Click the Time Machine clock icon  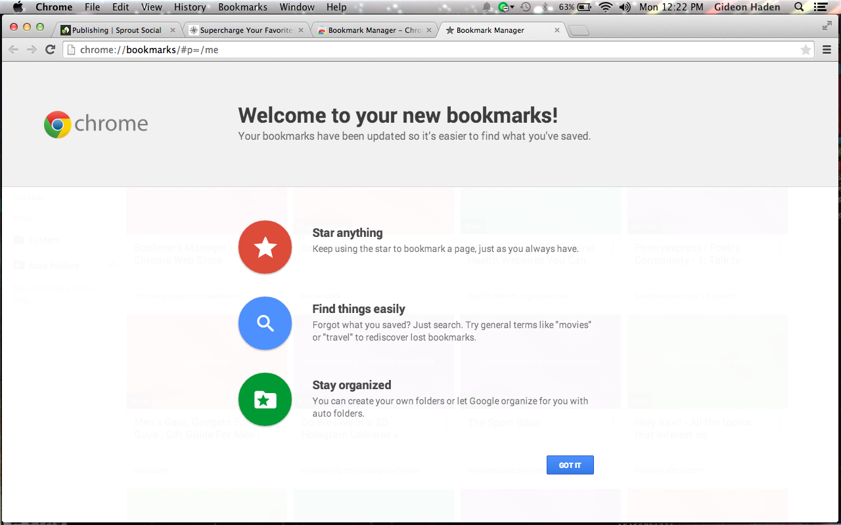(x=525, y=7)
